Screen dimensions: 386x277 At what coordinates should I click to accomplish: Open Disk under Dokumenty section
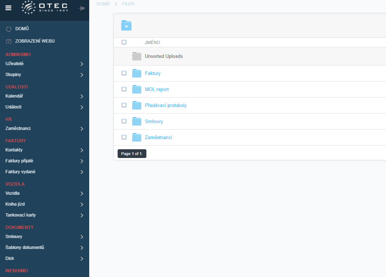10,258
